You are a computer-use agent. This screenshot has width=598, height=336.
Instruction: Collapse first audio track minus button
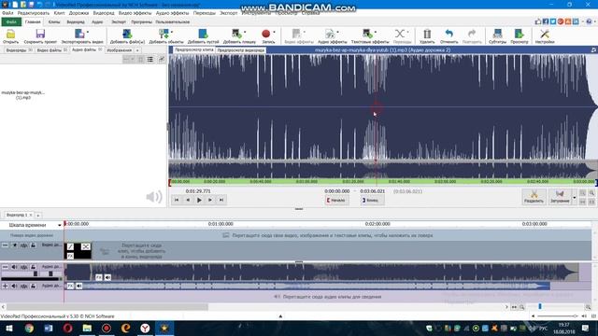(x=5, y=267)
